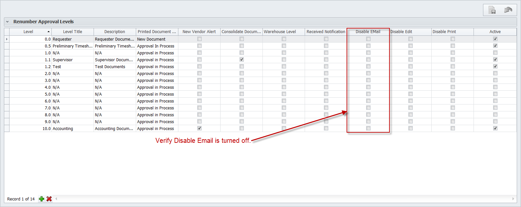Select the New Document printed status cell
This screenshot has height=207, width=521.
[x=156, y=39]
